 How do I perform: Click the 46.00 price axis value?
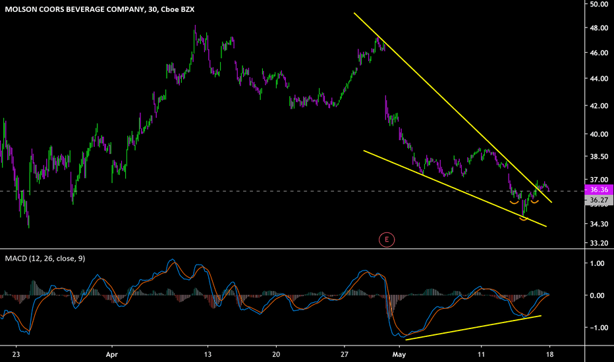pos(599,53)
